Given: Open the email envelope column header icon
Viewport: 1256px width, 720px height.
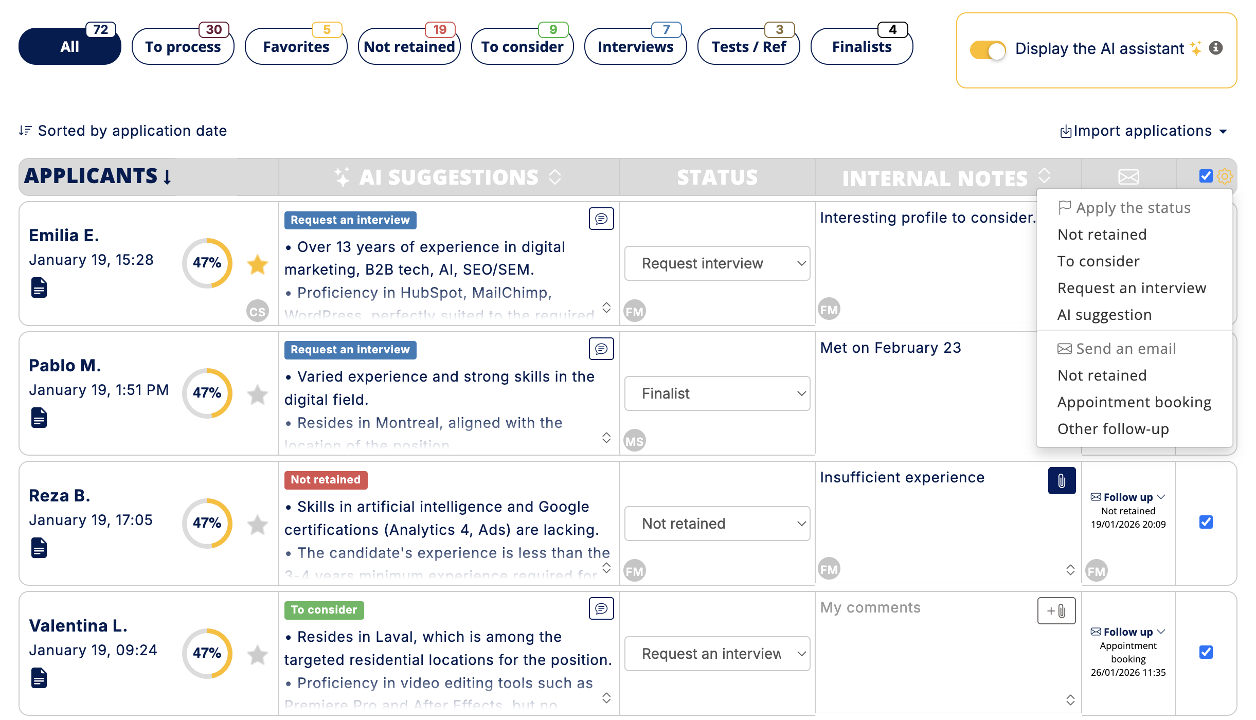Looking at the screenshot, I should pos(1127,177).
